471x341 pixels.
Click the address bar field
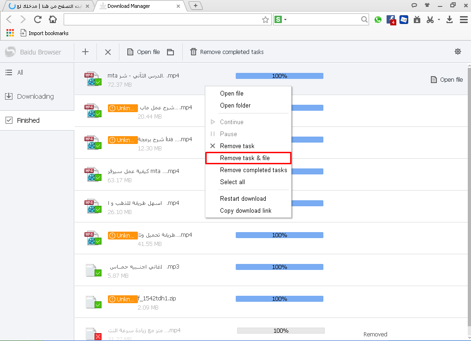(x=162, y=20)
